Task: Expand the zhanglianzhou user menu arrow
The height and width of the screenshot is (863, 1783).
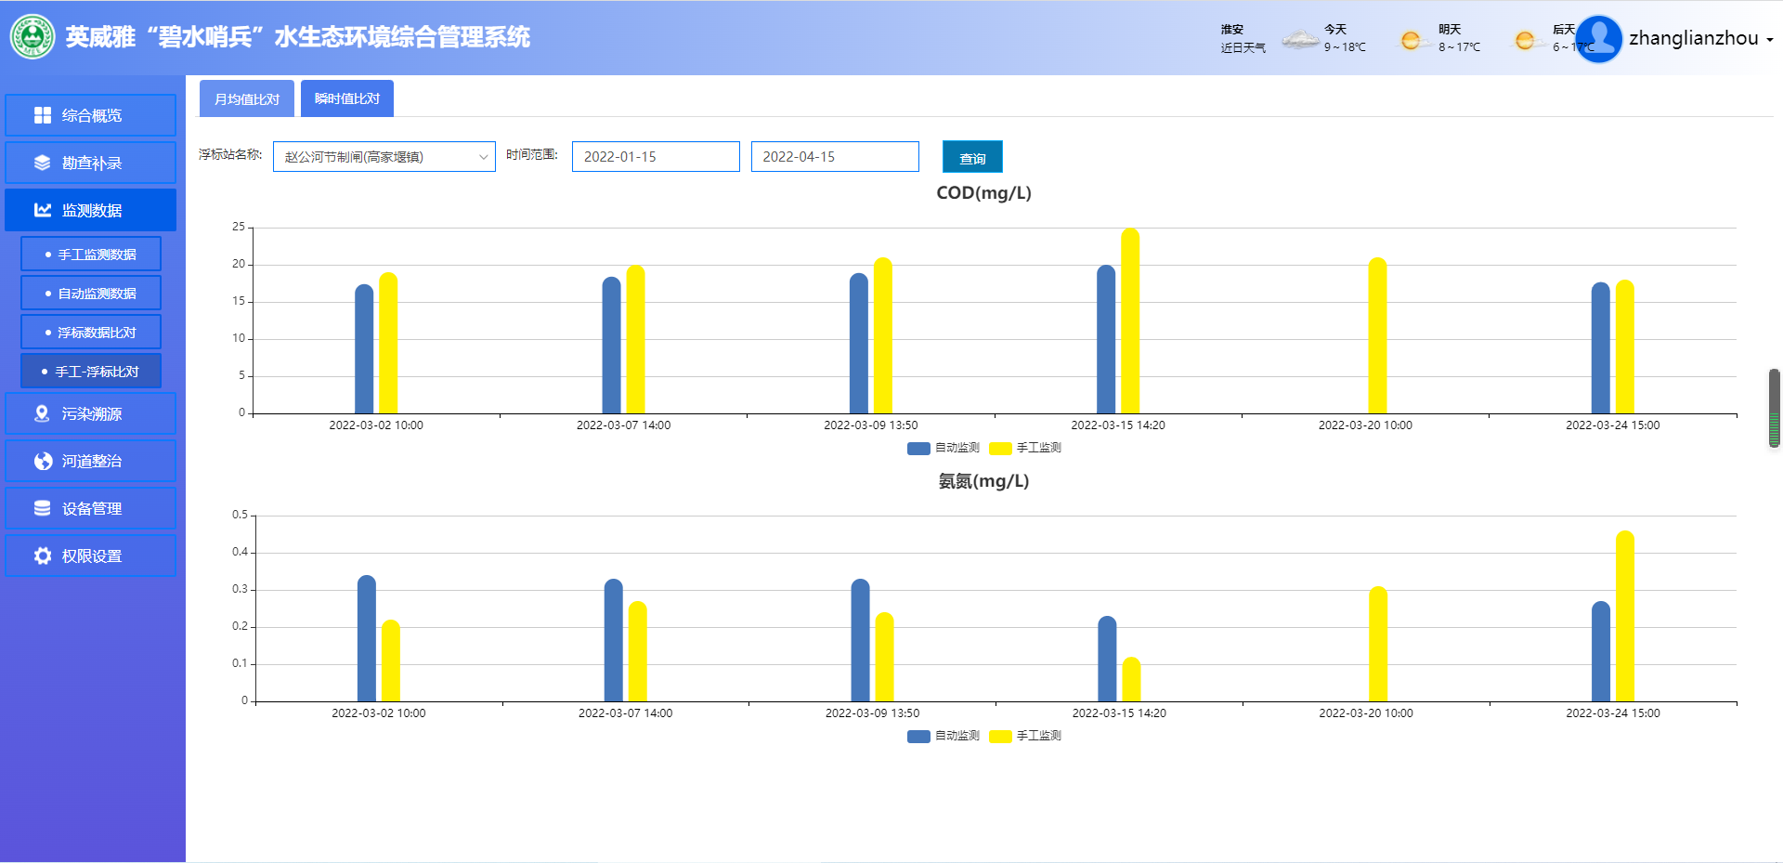Action: 1770,40
